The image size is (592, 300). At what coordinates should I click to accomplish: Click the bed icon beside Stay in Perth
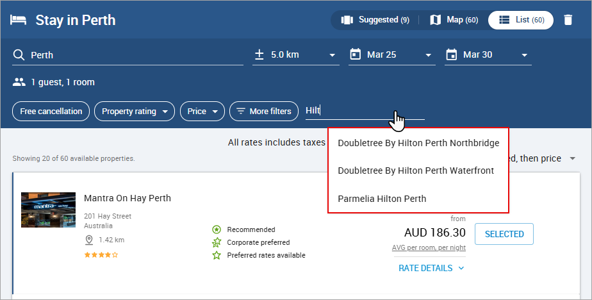18,20
